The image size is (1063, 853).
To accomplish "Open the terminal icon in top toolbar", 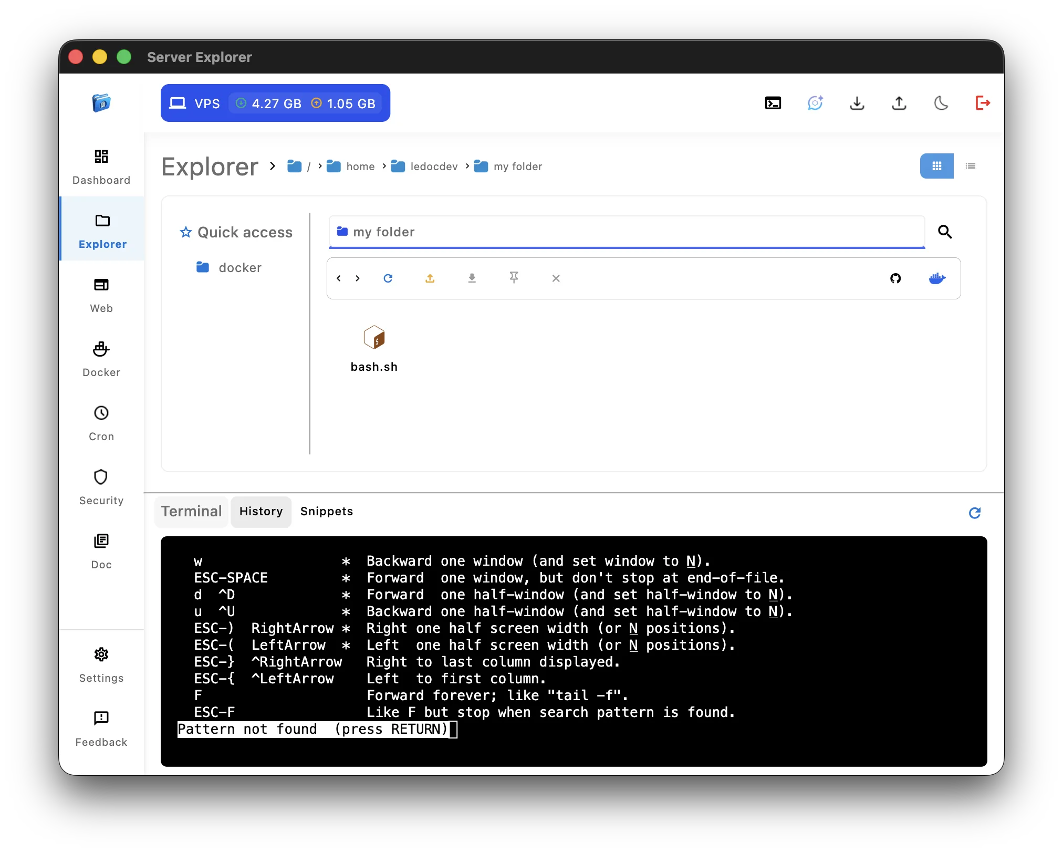I will click(773, 103).
